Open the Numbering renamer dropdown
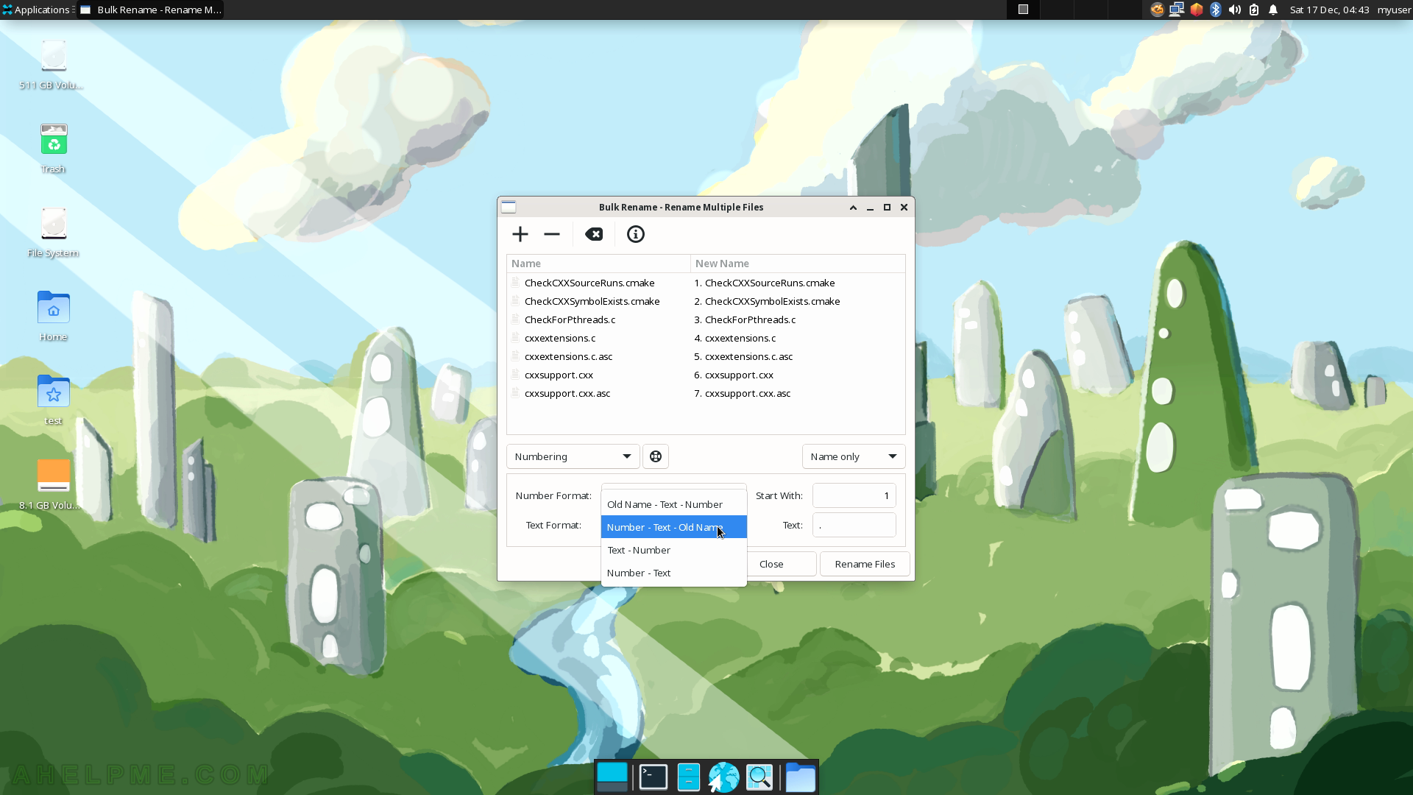The width and height of the screenshot is (1413, 795). pyautogui.click(x=573, y=456)
